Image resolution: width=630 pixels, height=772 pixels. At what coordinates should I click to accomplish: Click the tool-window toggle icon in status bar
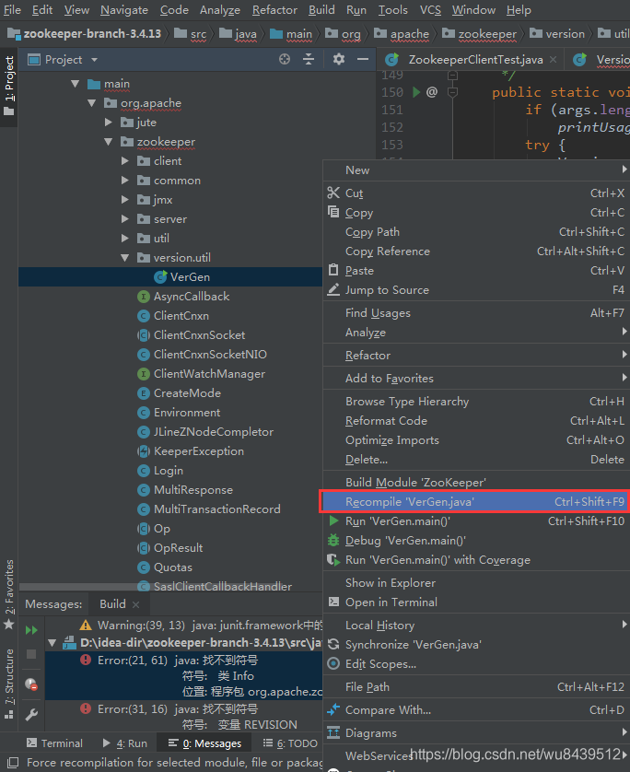click(13, 763)
